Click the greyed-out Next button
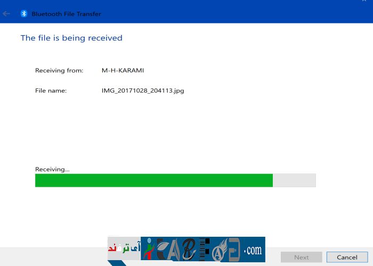The width and height of the screenshot is (373, 266). [x=301, y=257]
